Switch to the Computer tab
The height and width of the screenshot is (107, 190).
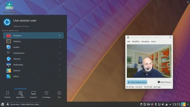point(33,95)
